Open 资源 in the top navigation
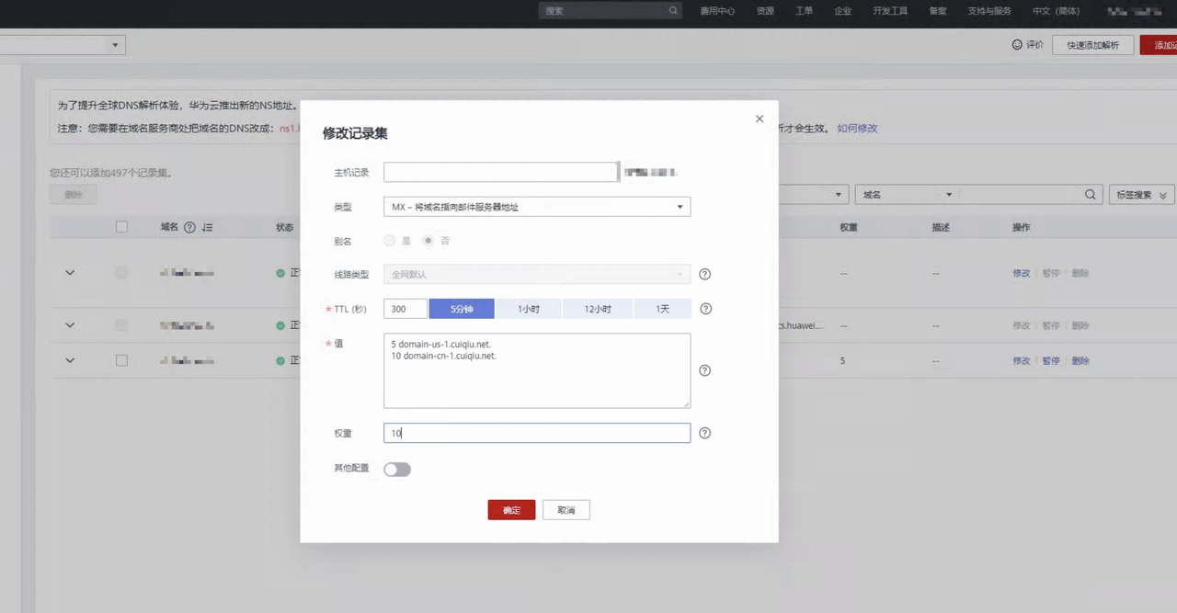The image size is (1177, 613). (765, 11)
